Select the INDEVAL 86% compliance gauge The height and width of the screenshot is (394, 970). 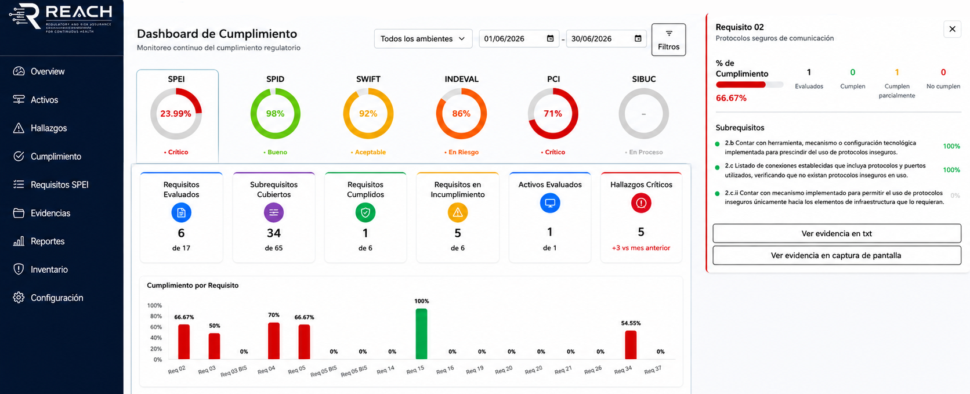coord(461,114)
